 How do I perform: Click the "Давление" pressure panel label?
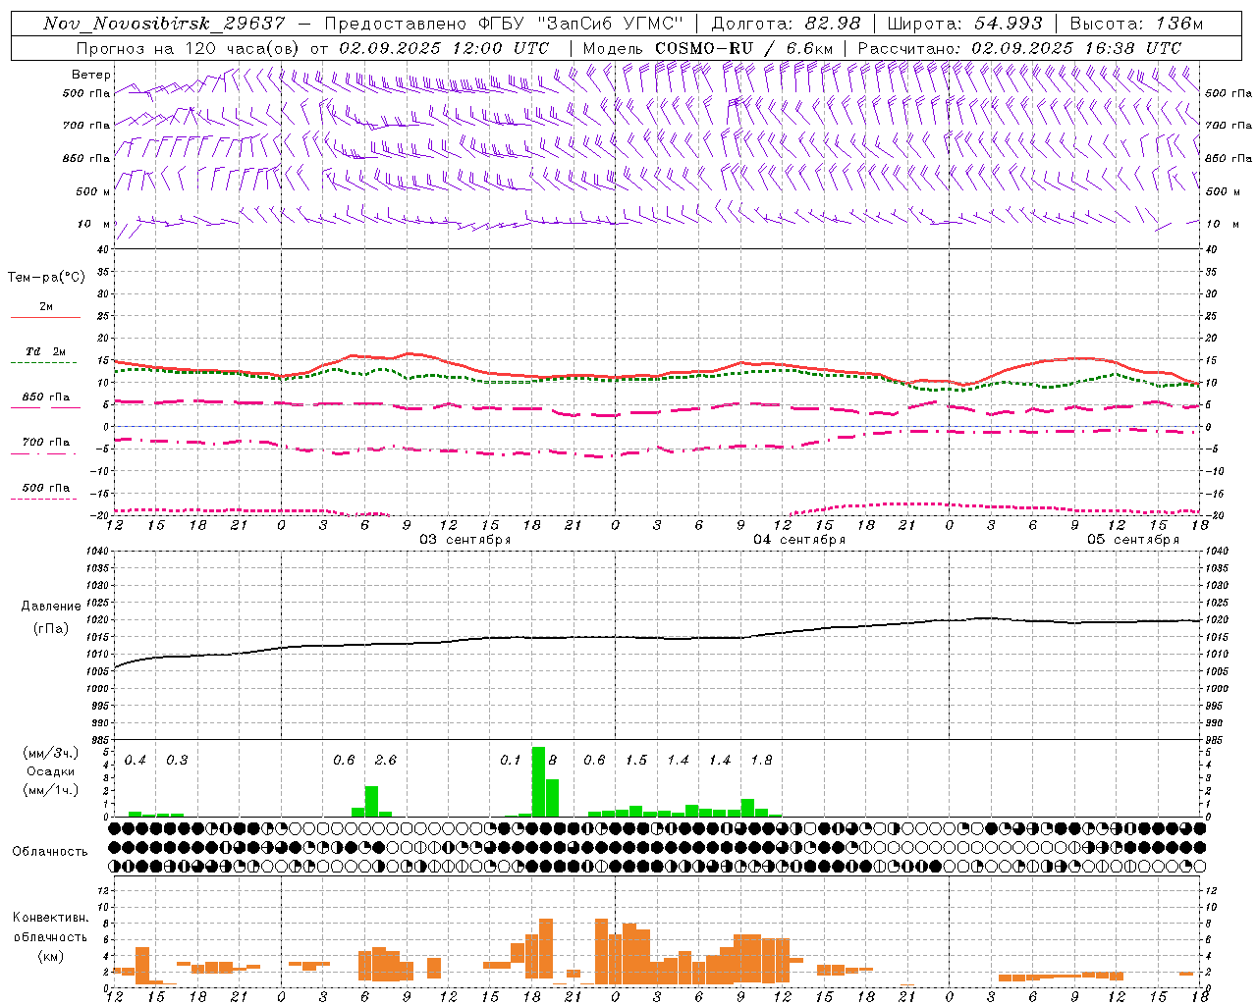[x=51, y=607]
